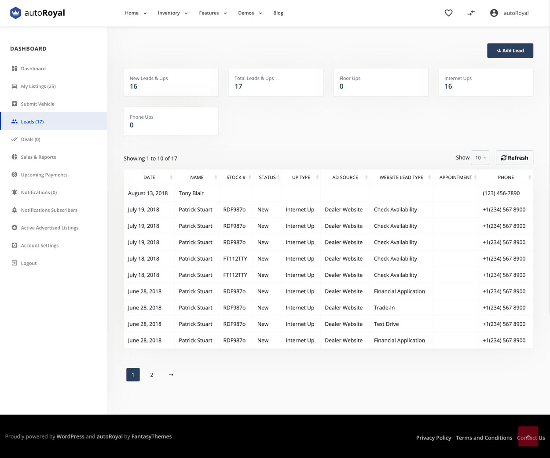
Task: Open the Blog menu item
Action: click(278, 13)
